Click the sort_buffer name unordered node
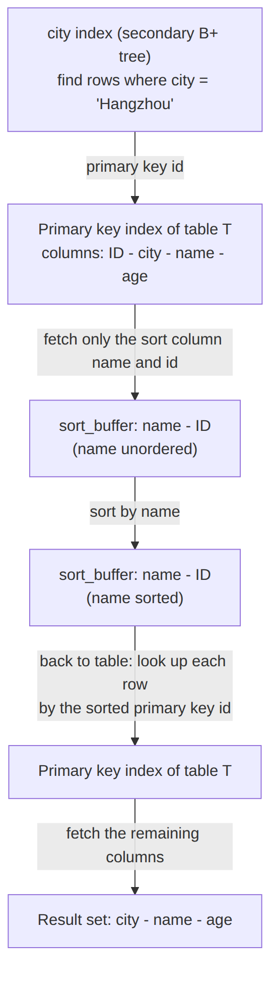The height and width of the screenshot is (984, 278). (135, 438)
